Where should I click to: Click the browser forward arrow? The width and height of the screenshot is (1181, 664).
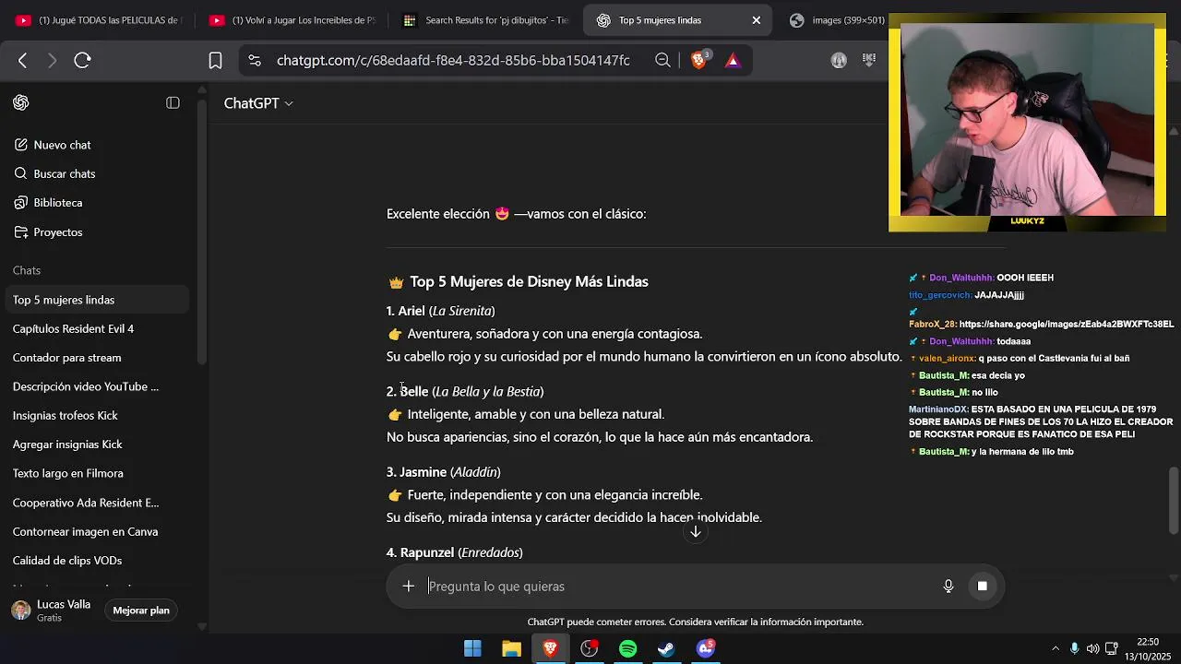coord(53,60)
